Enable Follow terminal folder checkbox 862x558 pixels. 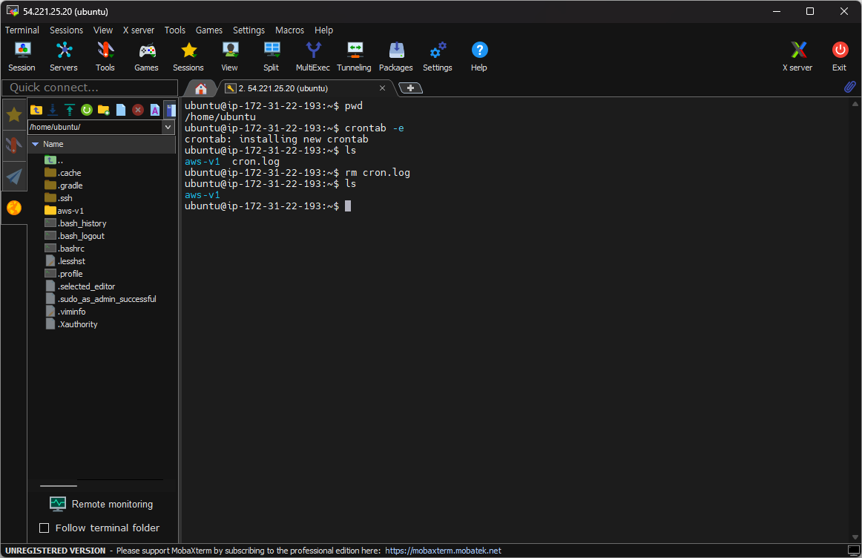(x=45, y=528)
